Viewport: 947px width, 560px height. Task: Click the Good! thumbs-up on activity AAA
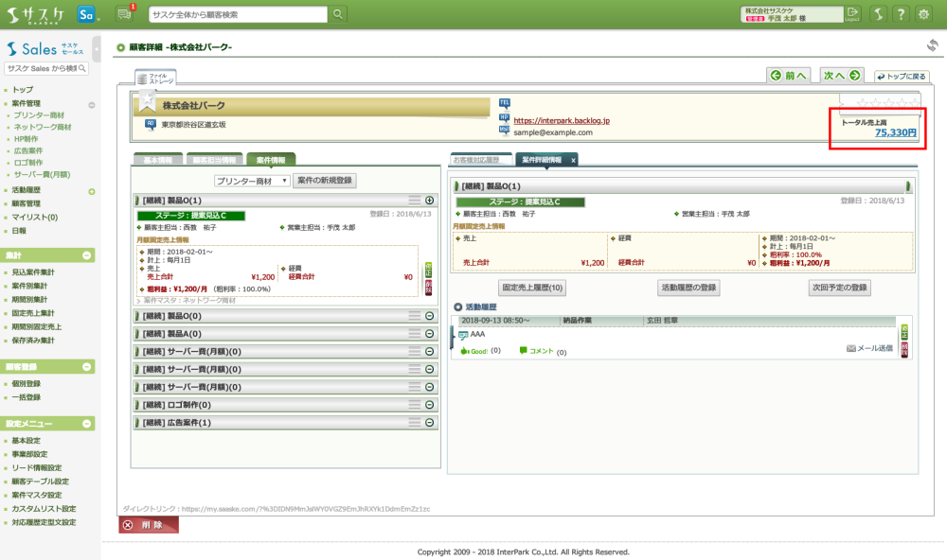pos(474,351)
